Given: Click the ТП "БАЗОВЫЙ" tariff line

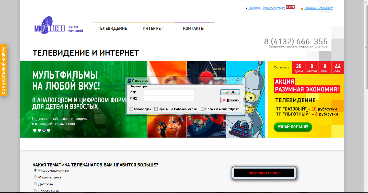Looking at the screenshot, I should point(306,108).
